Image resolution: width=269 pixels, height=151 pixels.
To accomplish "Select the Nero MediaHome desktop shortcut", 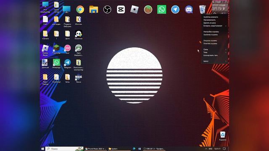I will coord(79,50).
